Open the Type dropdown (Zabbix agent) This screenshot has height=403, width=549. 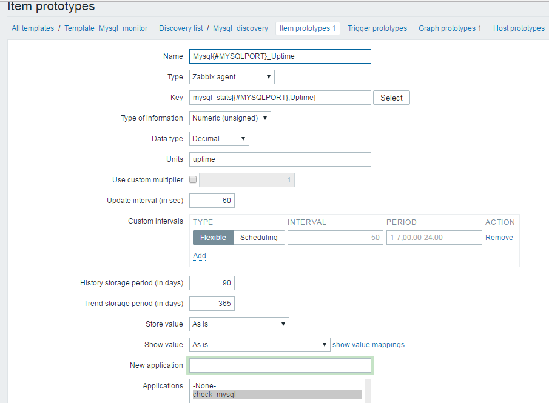(232, 77)
